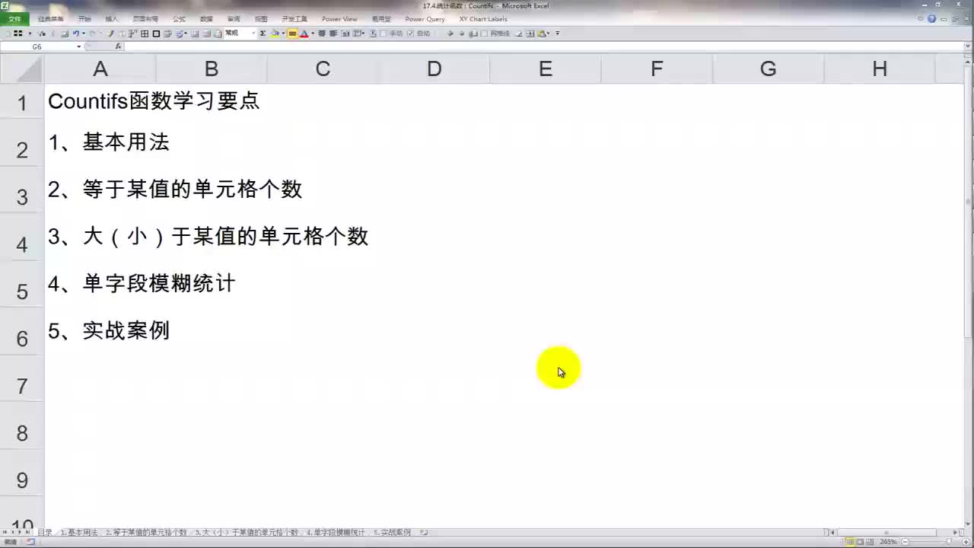Click the zoom slider handle

(949, 541)
